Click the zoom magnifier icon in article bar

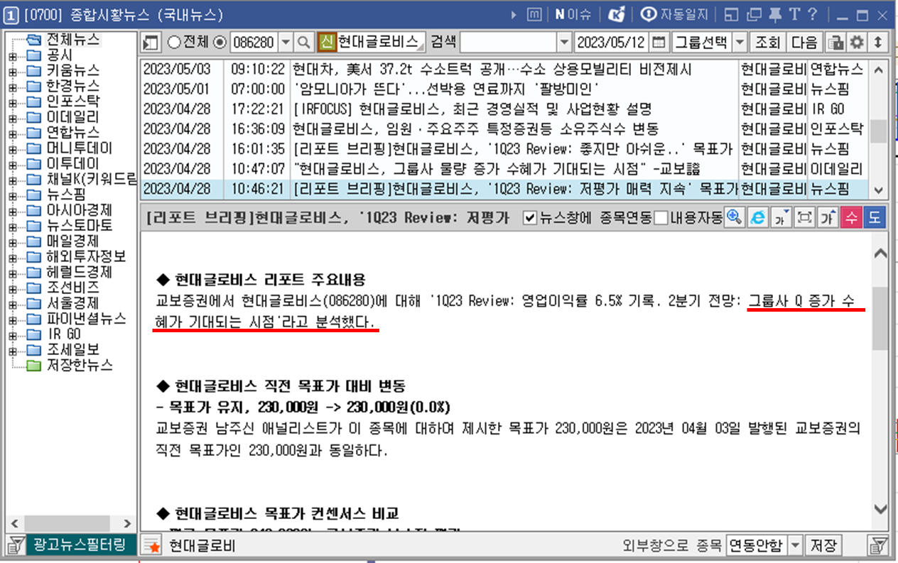click(735, 218)
